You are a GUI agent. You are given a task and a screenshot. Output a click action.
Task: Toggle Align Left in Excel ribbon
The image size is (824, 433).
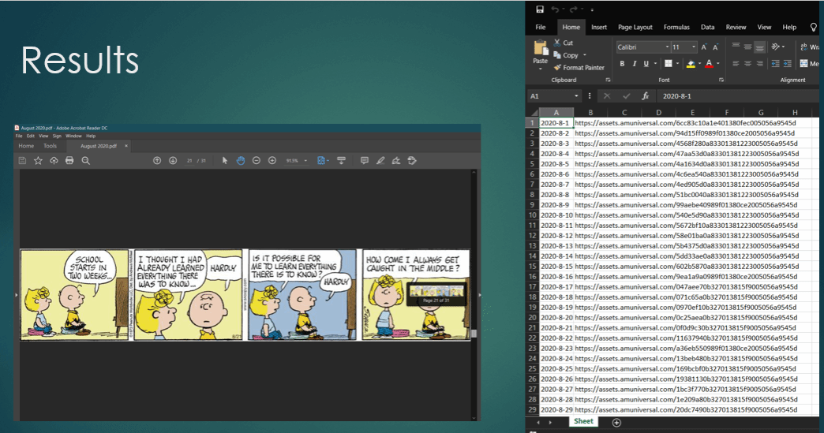736,64
